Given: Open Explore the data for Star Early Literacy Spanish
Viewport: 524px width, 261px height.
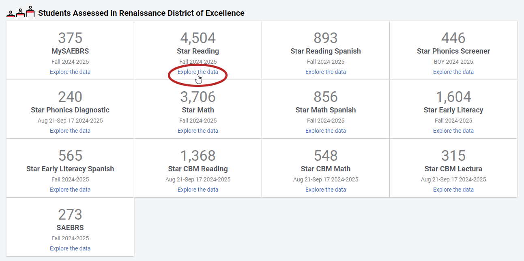Looking at the screenshot, I should (70, 190).
